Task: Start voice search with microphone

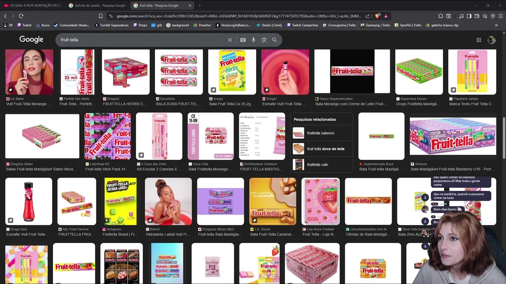Action: [253, 40]
